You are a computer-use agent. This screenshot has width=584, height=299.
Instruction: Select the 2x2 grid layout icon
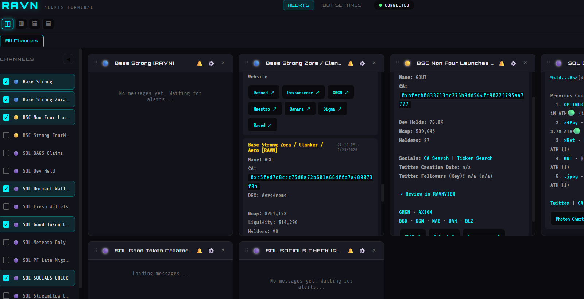click(8, 24)
